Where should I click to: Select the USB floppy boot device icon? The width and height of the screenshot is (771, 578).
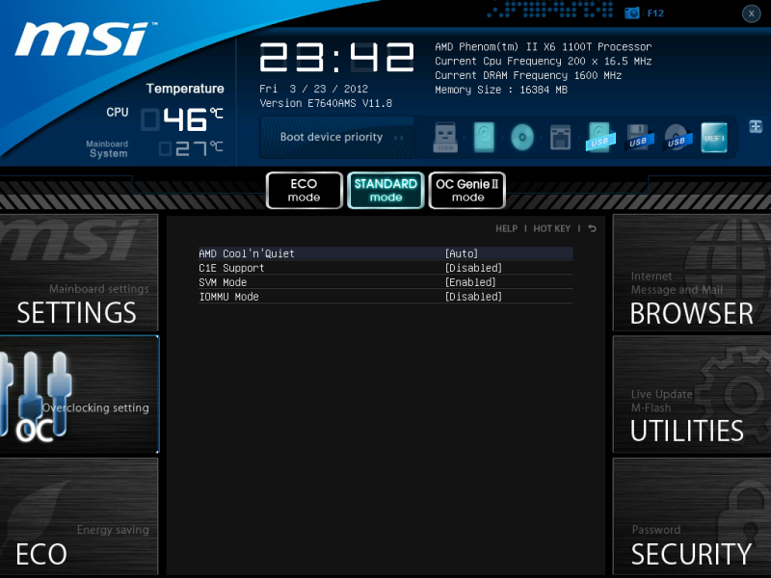(x=639, y=138)
